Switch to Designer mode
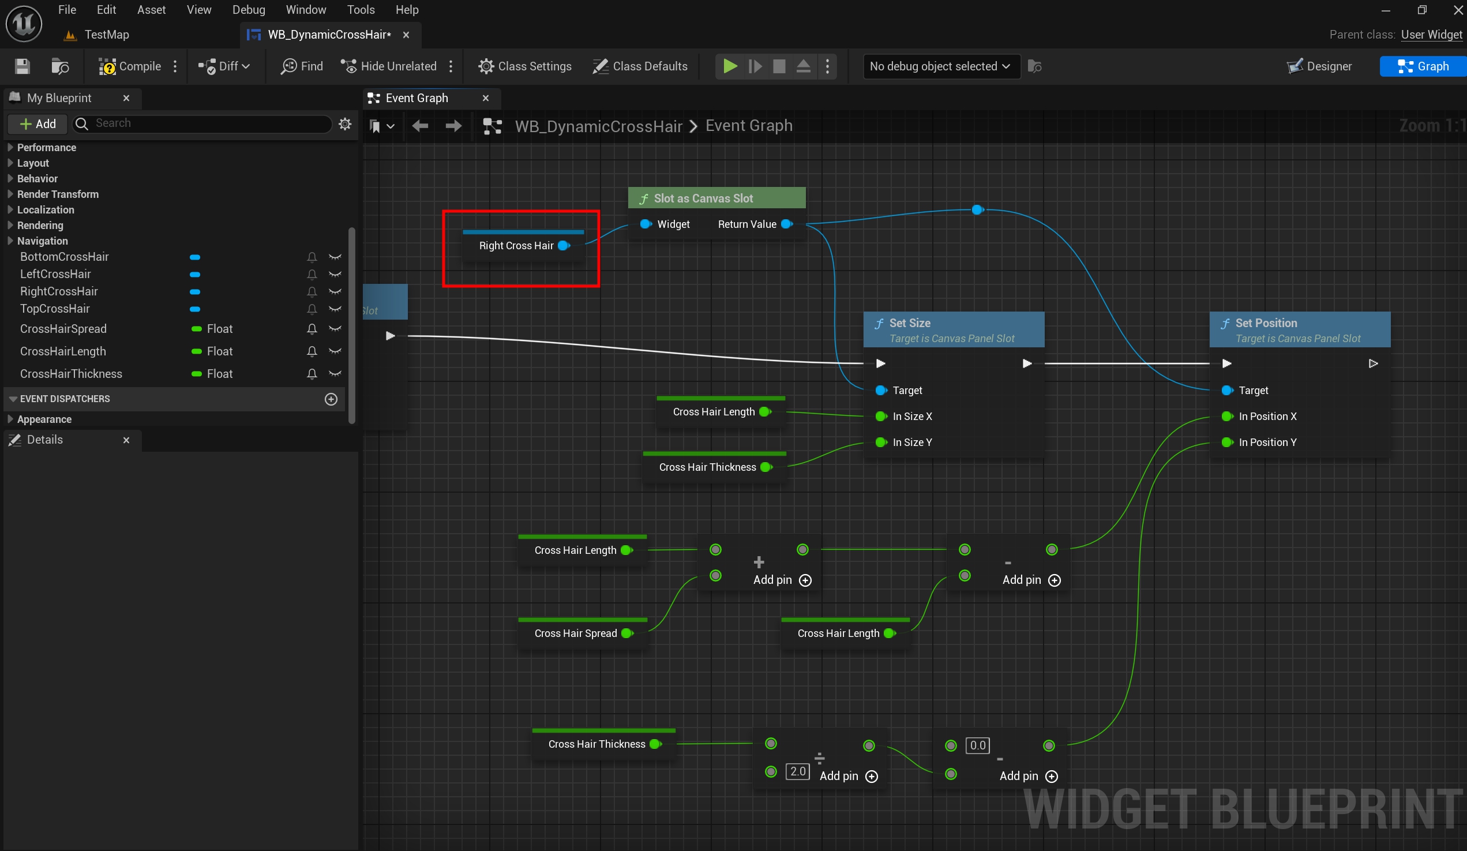1467x851 pixels. tap(1319, 66)
